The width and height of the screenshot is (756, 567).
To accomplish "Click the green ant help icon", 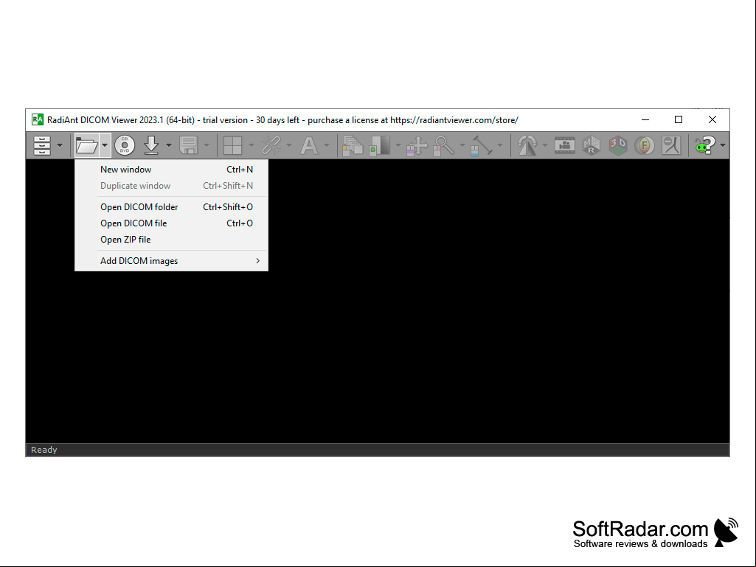I will (x=705, y=145).
